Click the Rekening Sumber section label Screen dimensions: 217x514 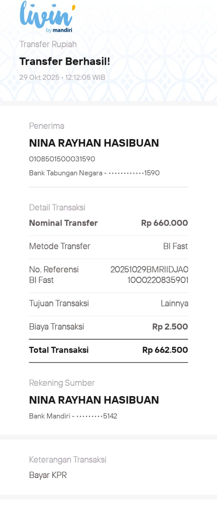62,383
